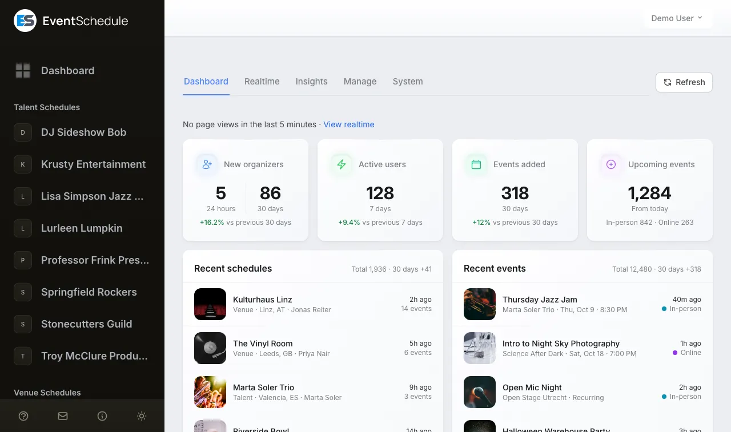Click the Active users lightning icon
This screenshot has width=731, height=432.
pyautogui.click(x=342, y=164)
